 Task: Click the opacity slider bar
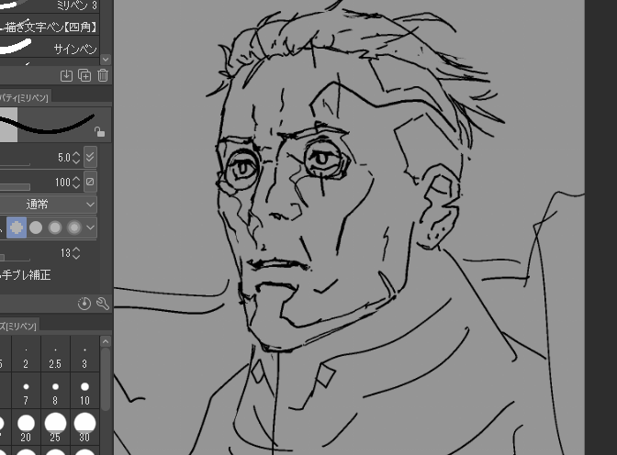coord(15,187)
